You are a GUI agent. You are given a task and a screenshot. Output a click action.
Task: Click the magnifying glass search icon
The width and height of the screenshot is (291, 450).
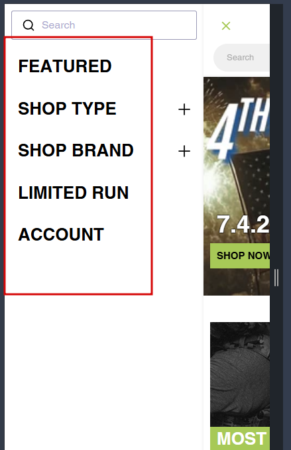pos(29,25)
